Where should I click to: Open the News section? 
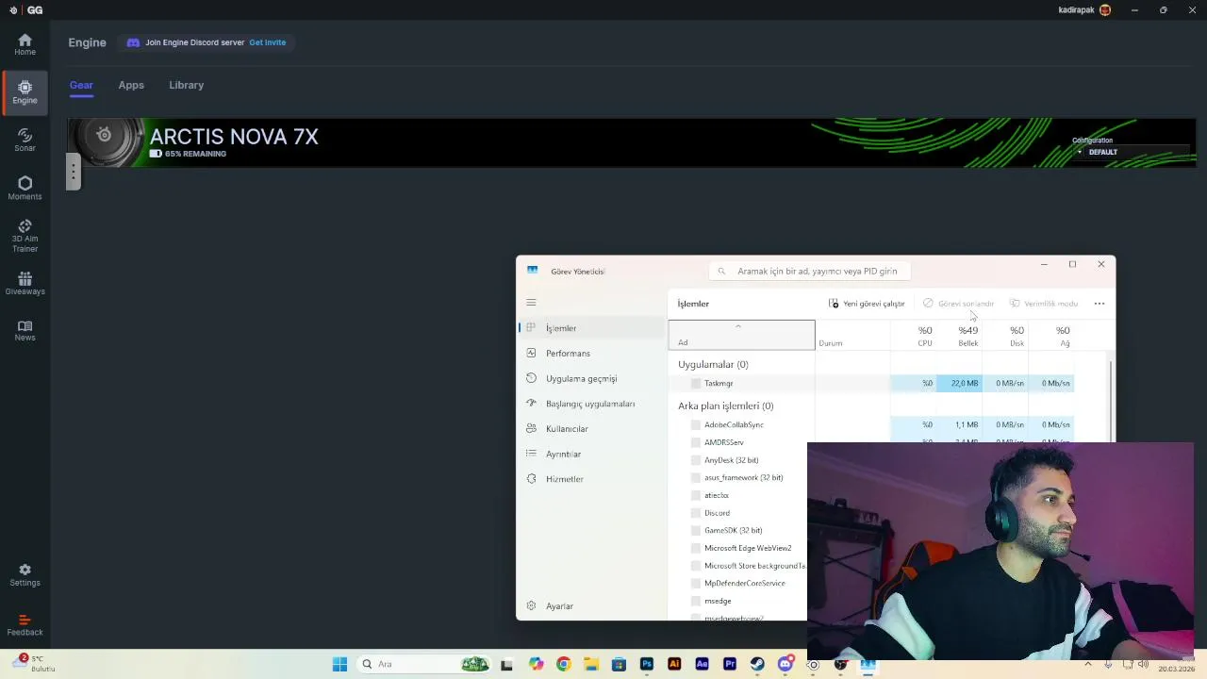25,330
